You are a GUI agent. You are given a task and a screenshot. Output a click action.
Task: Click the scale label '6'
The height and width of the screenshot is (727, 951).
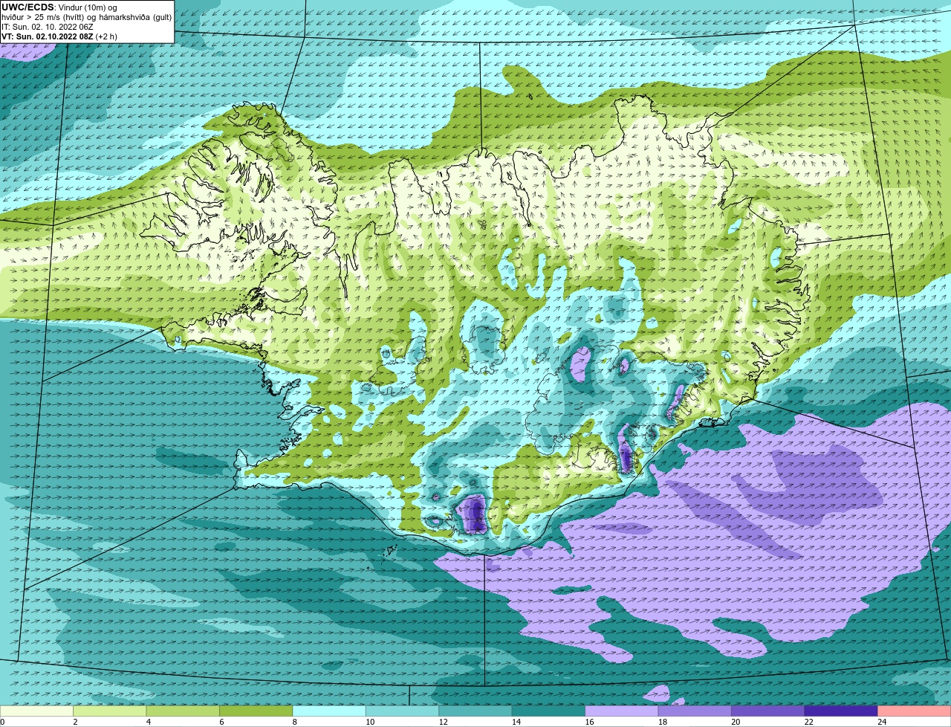tap(221, 722)
